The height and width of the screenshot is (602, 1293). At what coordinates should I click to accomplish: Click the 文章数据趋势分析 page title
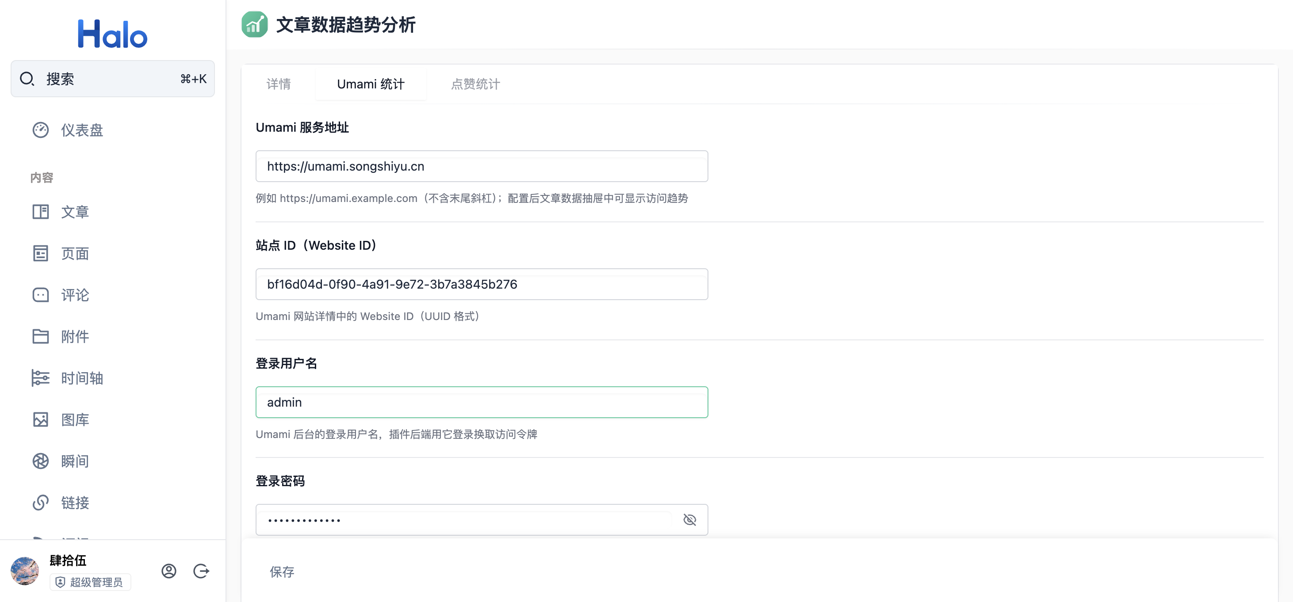(x=346, y=25)
